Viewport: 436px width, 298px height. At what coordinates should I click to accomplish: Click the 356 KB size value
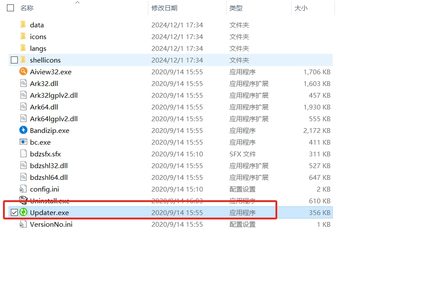coord(319,212)
